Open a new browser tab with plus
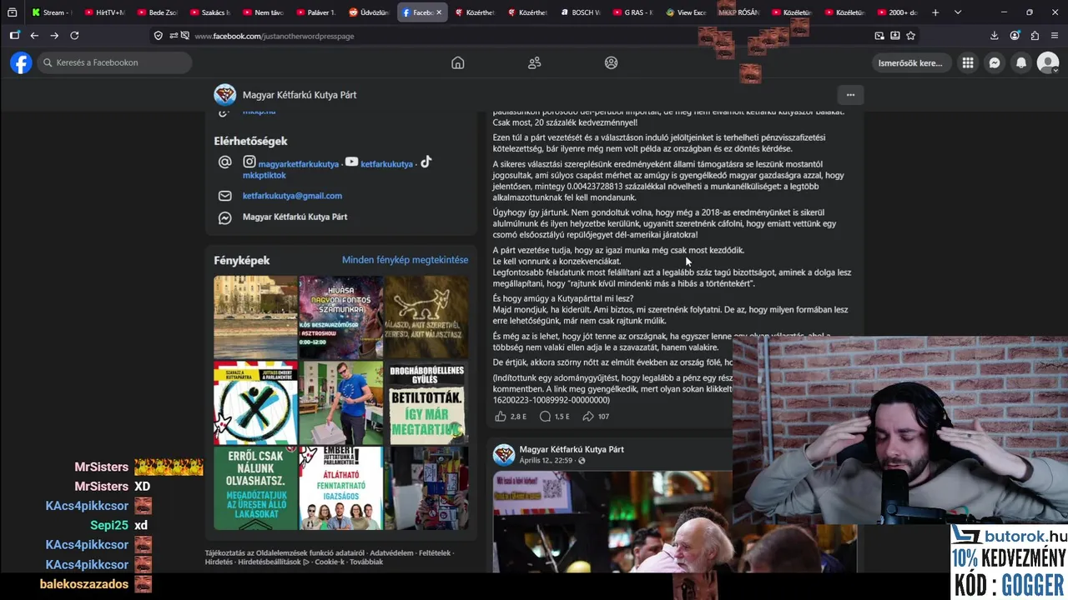 [x=935, y=12]
